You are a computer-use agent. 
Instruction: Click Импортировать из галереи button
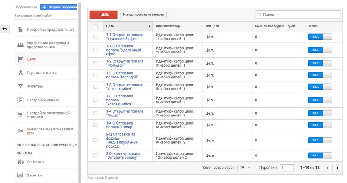(x=143, y=15)
